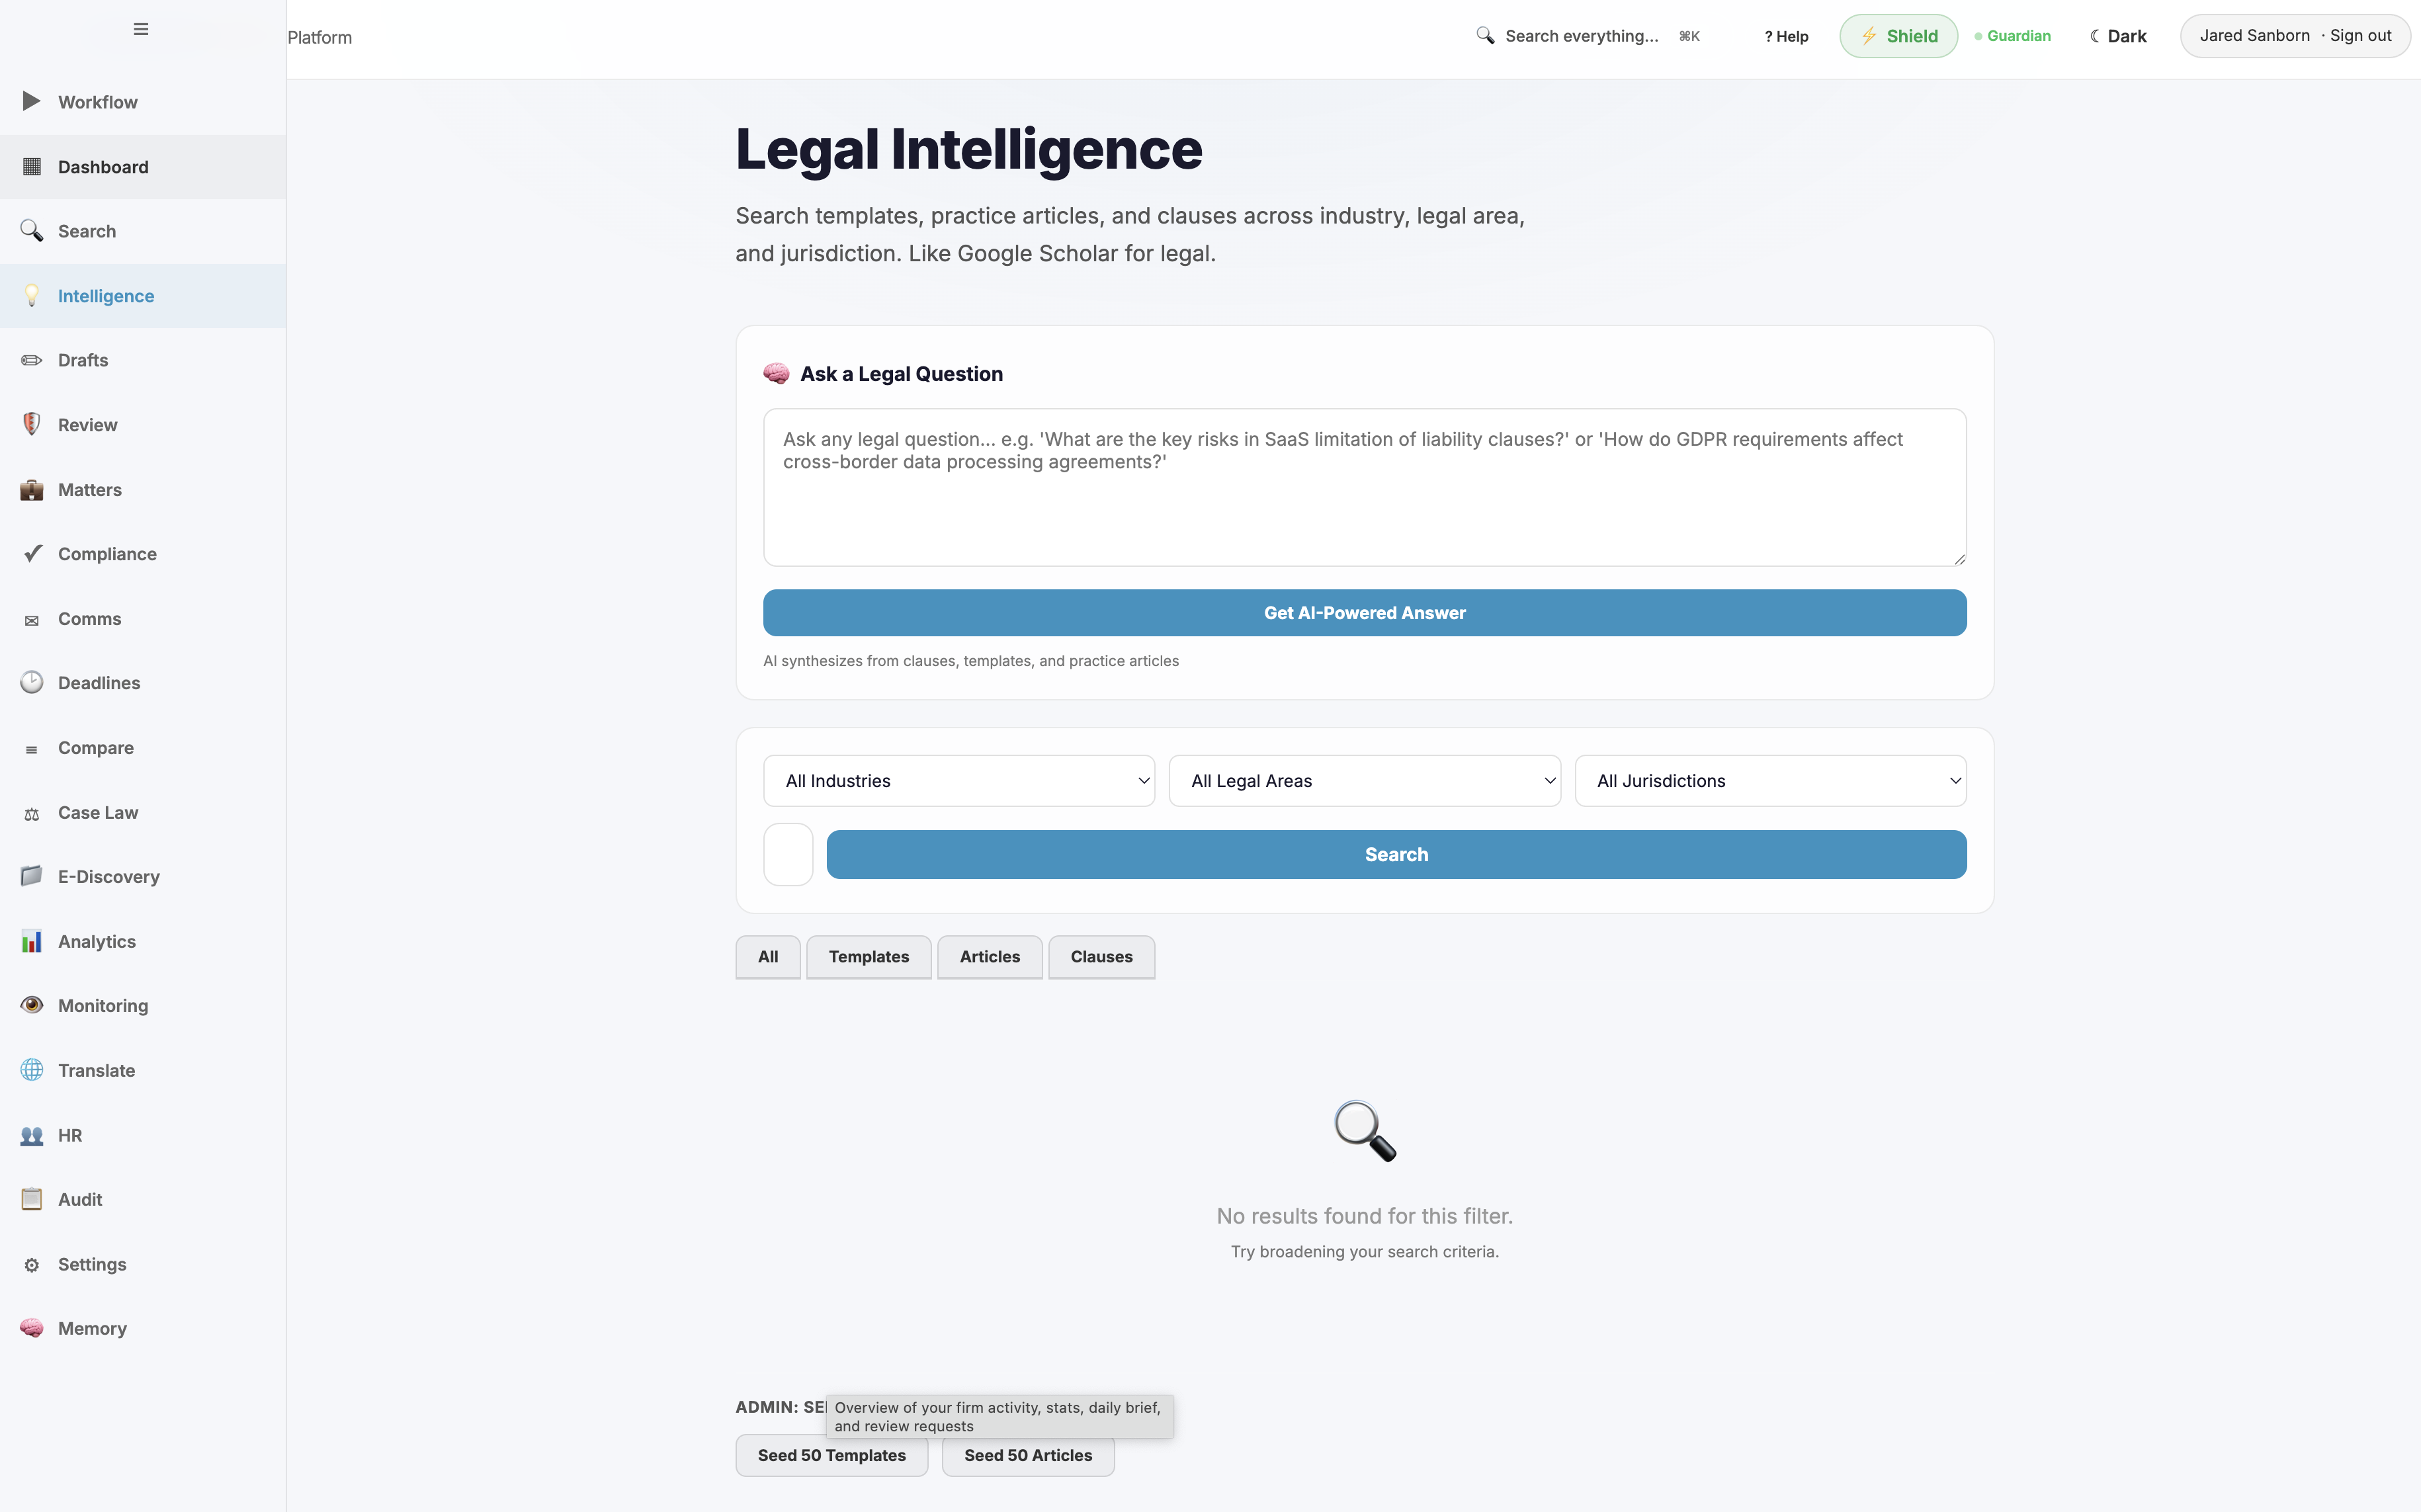Click the Deadlines clock icon
This screenshot has width=2421, height=1512.
point(31,683)
